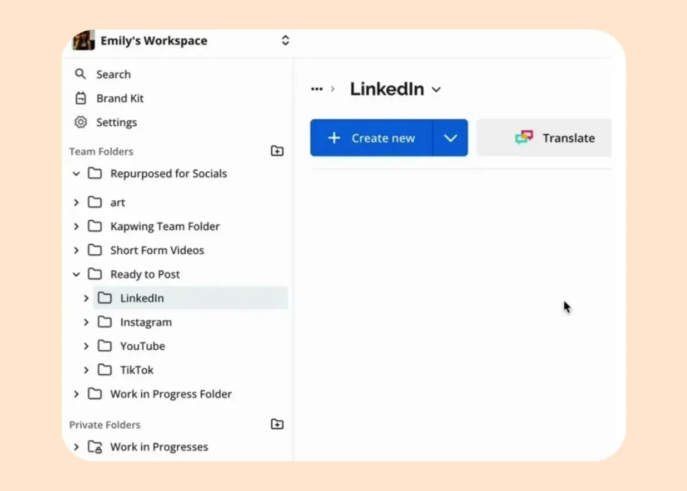Click the Settings gear icon
This screenshot has width=687, height=491.
(80, 122)
